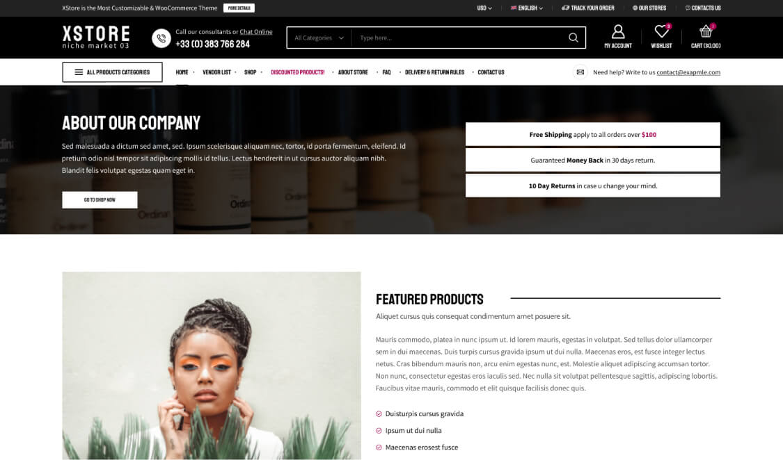Open the My Account user icon

(618, 32)
